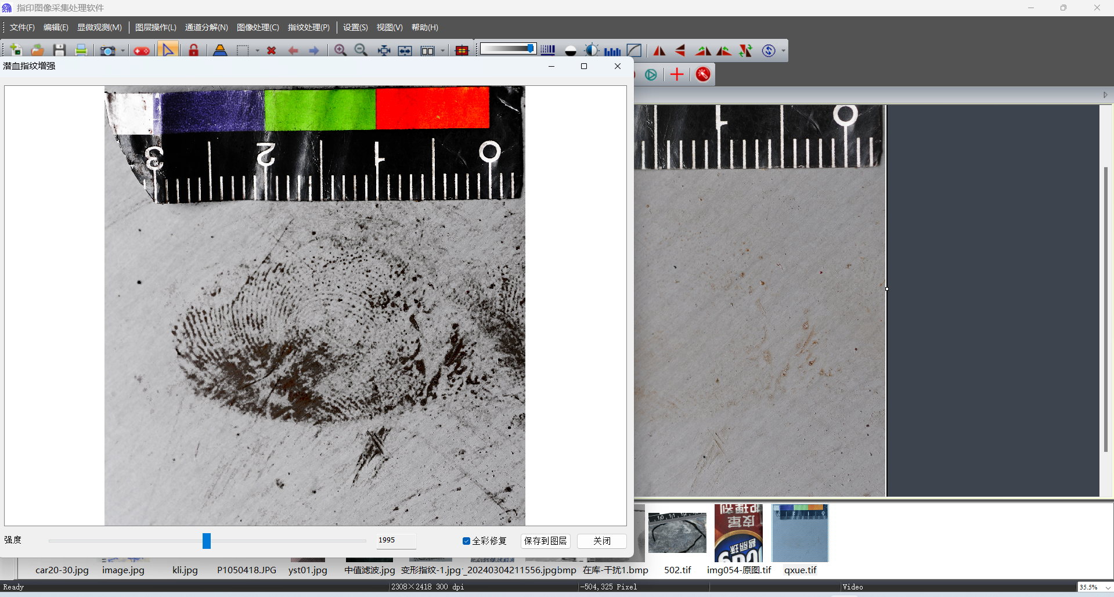Click the horizontal flip triangles icon
1114x597 pixels.
tap(659, 51)
